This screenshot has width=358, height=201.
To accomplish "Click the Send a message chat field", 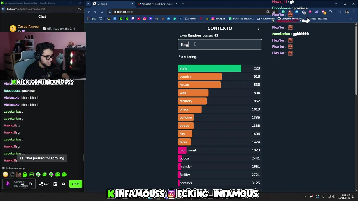I will click(x=19, y=184).
